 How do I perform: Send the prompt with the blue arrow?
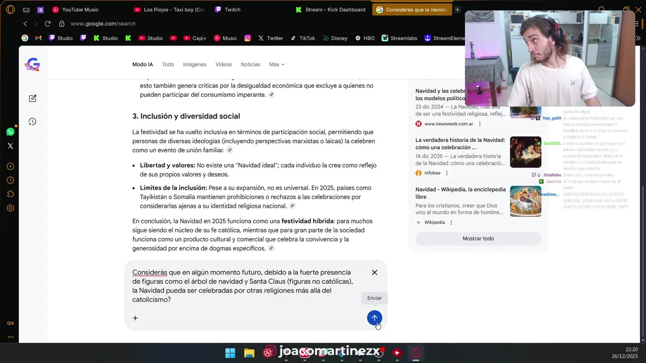click(374, 318)
